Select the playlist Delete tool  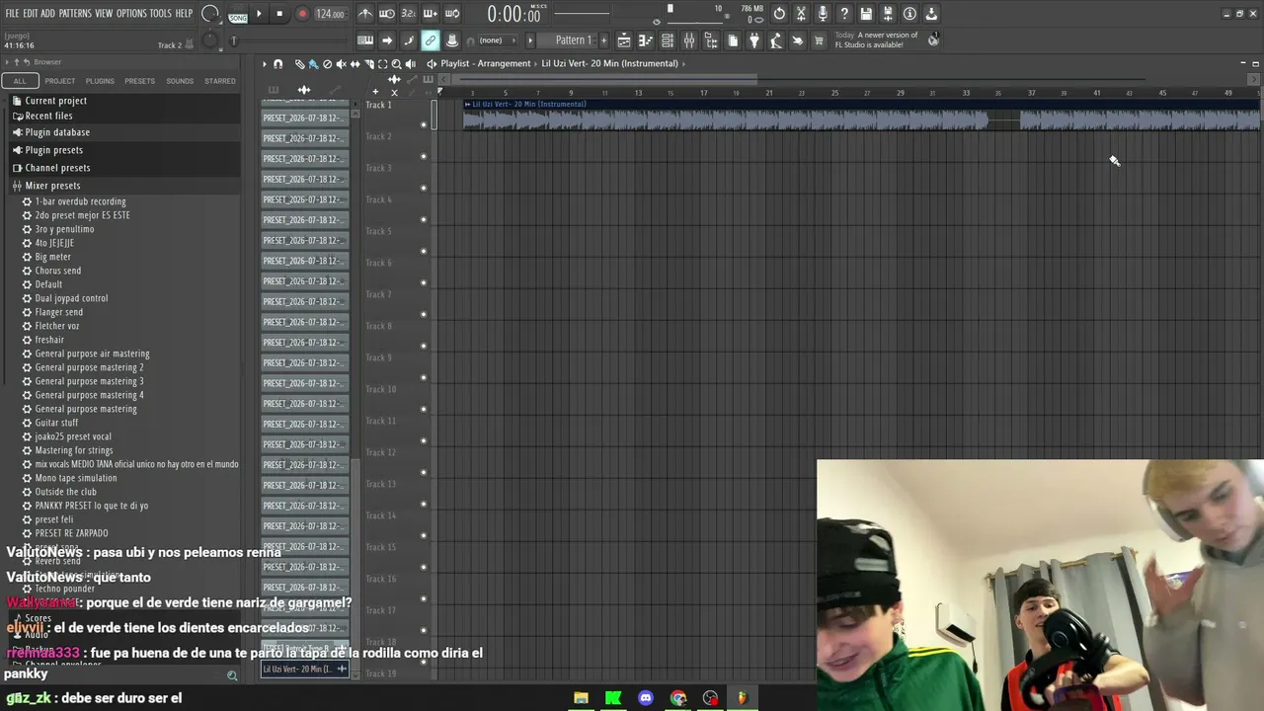tap(327, 64)
